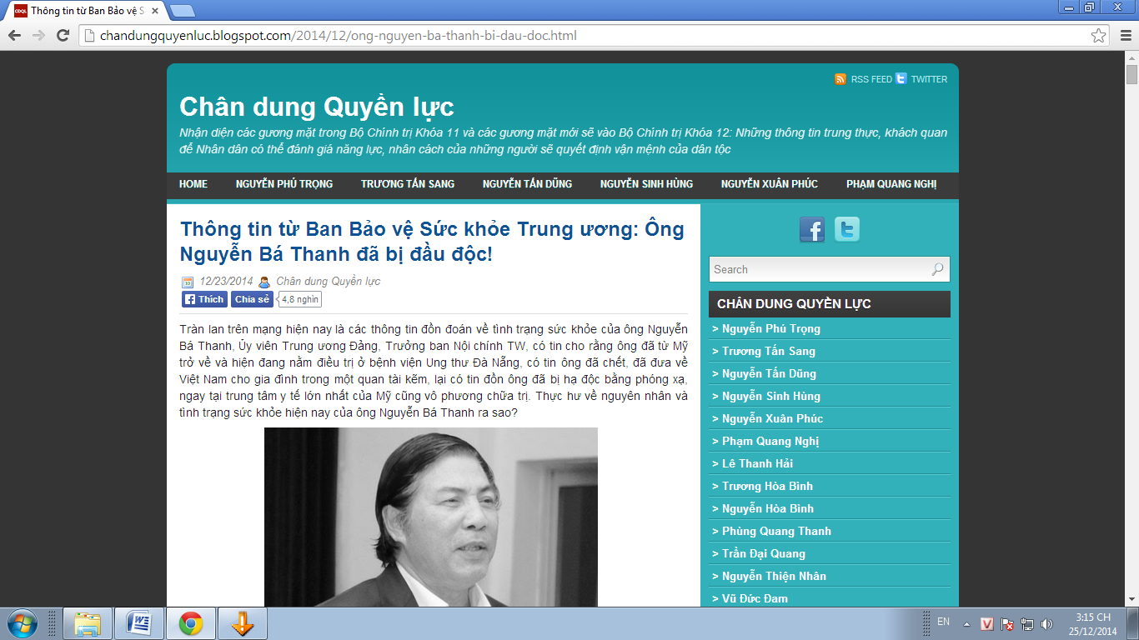
Task: Click the post date 12/23/2014
Action: click(x=226, y=282)
